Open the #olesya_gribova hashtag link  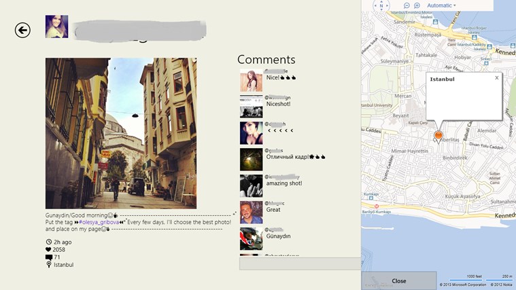[99, 222]
